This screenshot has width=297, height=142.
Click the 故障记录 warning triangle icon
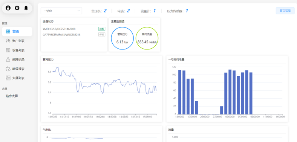tap(8, 59)
